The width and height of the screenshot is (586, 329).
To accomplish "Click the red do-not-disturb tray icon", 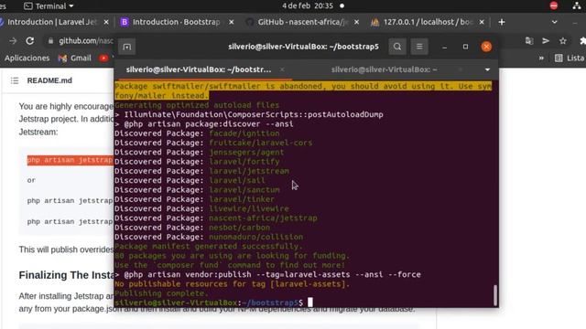I will tap(554, 5).
